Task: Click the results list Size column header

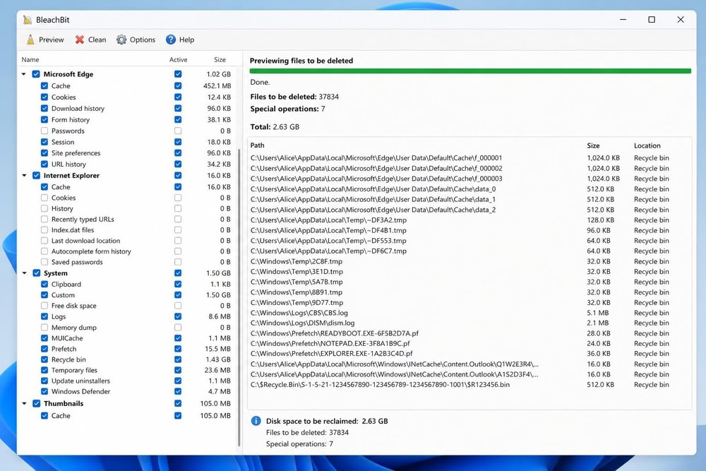Action: [593, 145]
